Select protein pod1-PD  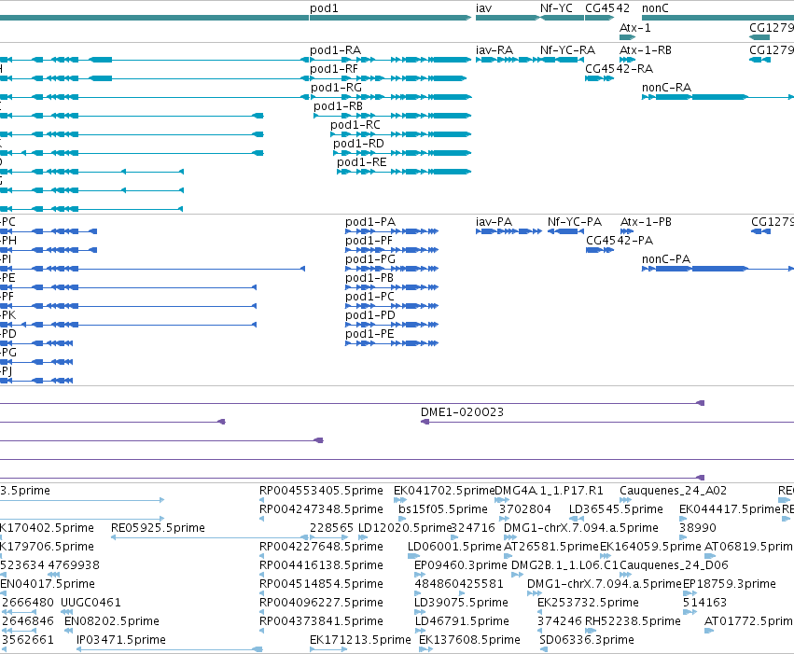tap(392, 325)
